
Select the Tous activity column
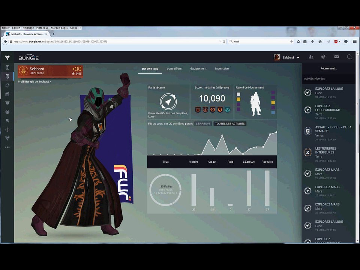coord(165,162)
